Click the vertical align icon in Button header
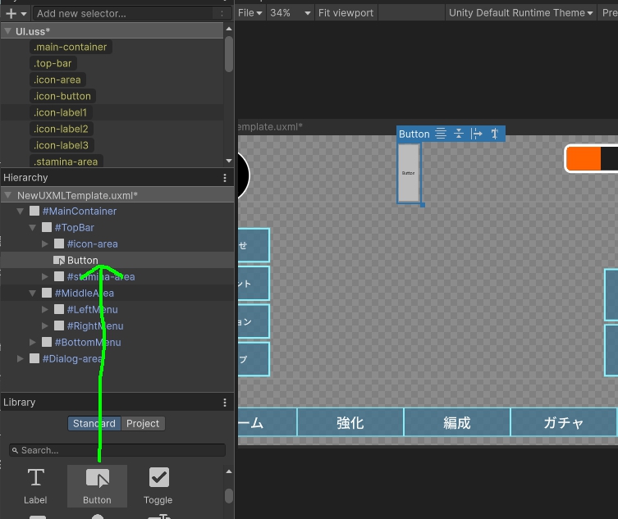 (459, 134)
